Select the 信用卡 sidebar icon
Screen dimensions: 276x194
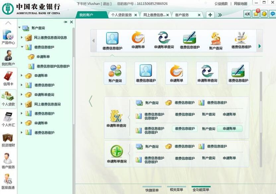8,78
